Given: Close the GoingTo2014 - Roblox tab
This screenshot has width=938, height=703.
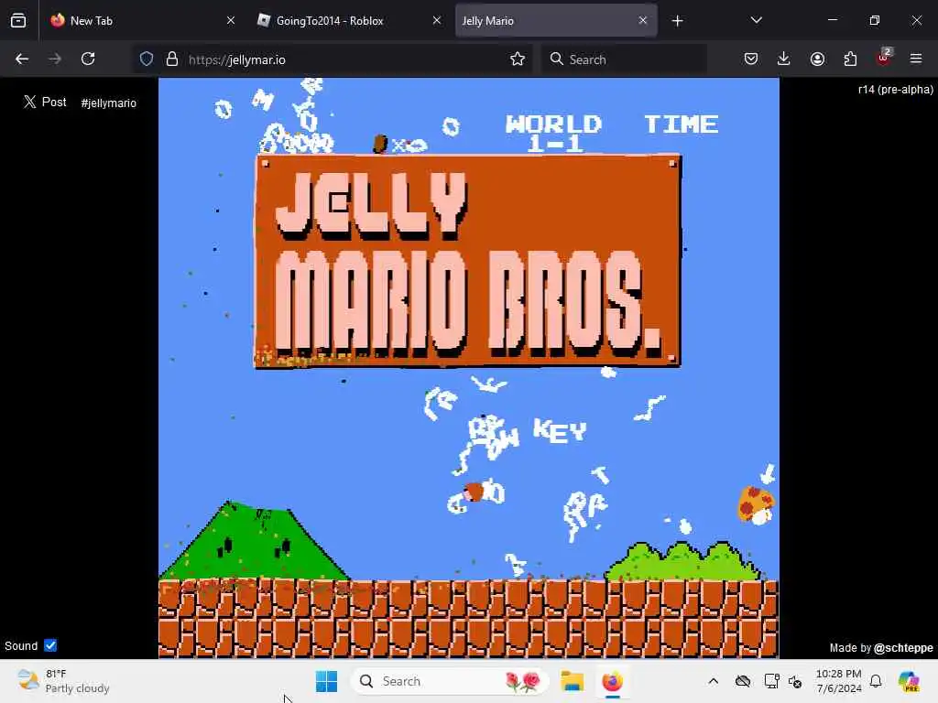Looking at the screenshot, I should click(437, 20).
